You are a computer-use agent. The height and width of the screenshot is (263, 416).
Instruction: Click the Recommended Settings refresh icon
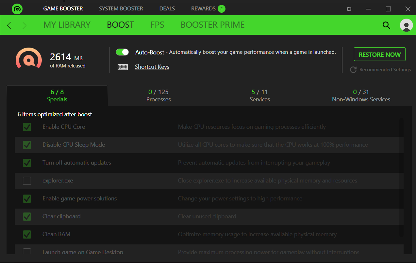coord(353,70)
